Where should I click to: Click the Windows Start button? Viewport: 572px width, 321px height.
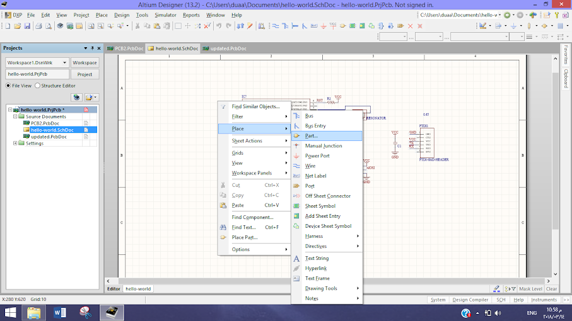coord(10,313)
